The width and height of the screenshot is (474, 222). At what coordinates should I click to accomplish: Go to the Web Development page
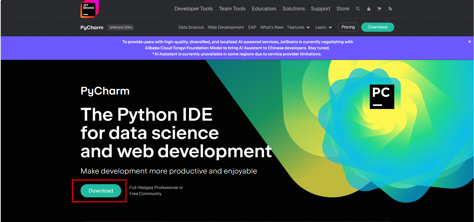pos(226,27)
